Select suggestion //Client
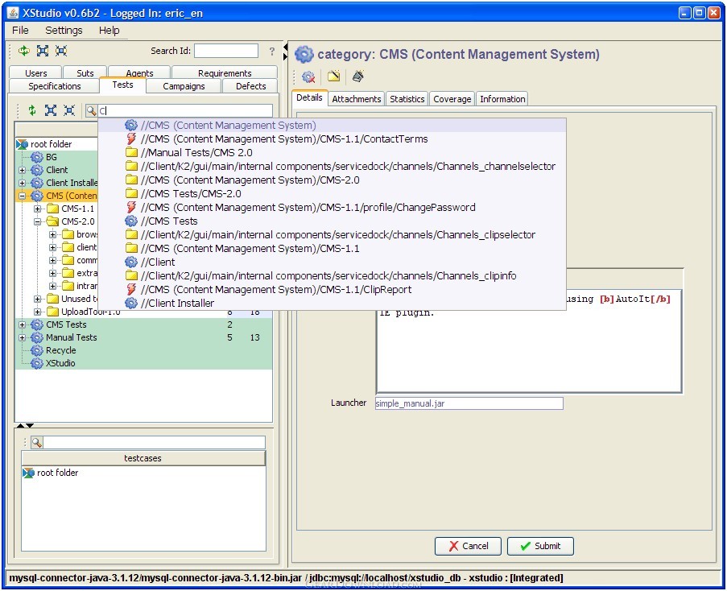The image size is (727, 591). pyautogui.click(x=332, y=262)
